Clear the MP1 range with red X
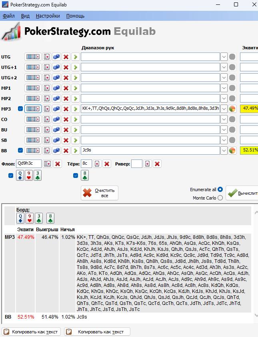This screenshot has width=258, height=337. pos(66,88)
